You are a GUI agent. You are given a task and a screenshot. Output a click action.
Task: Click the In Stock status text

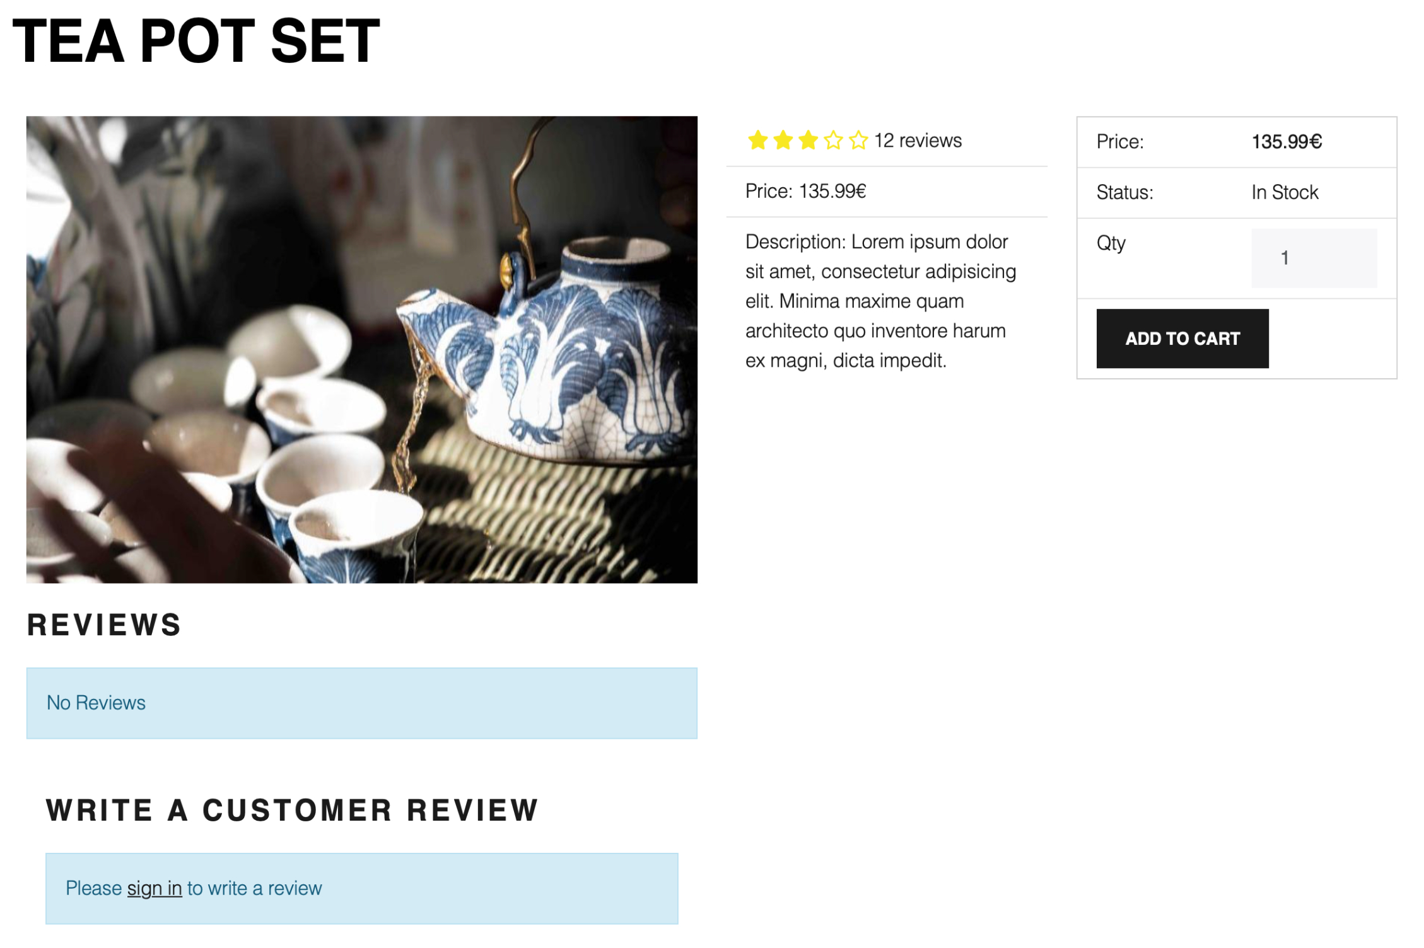coord(1285,192)
